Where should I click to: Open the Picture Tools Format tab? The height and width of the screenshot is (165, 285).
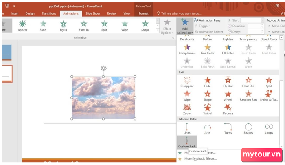(144, 13)
